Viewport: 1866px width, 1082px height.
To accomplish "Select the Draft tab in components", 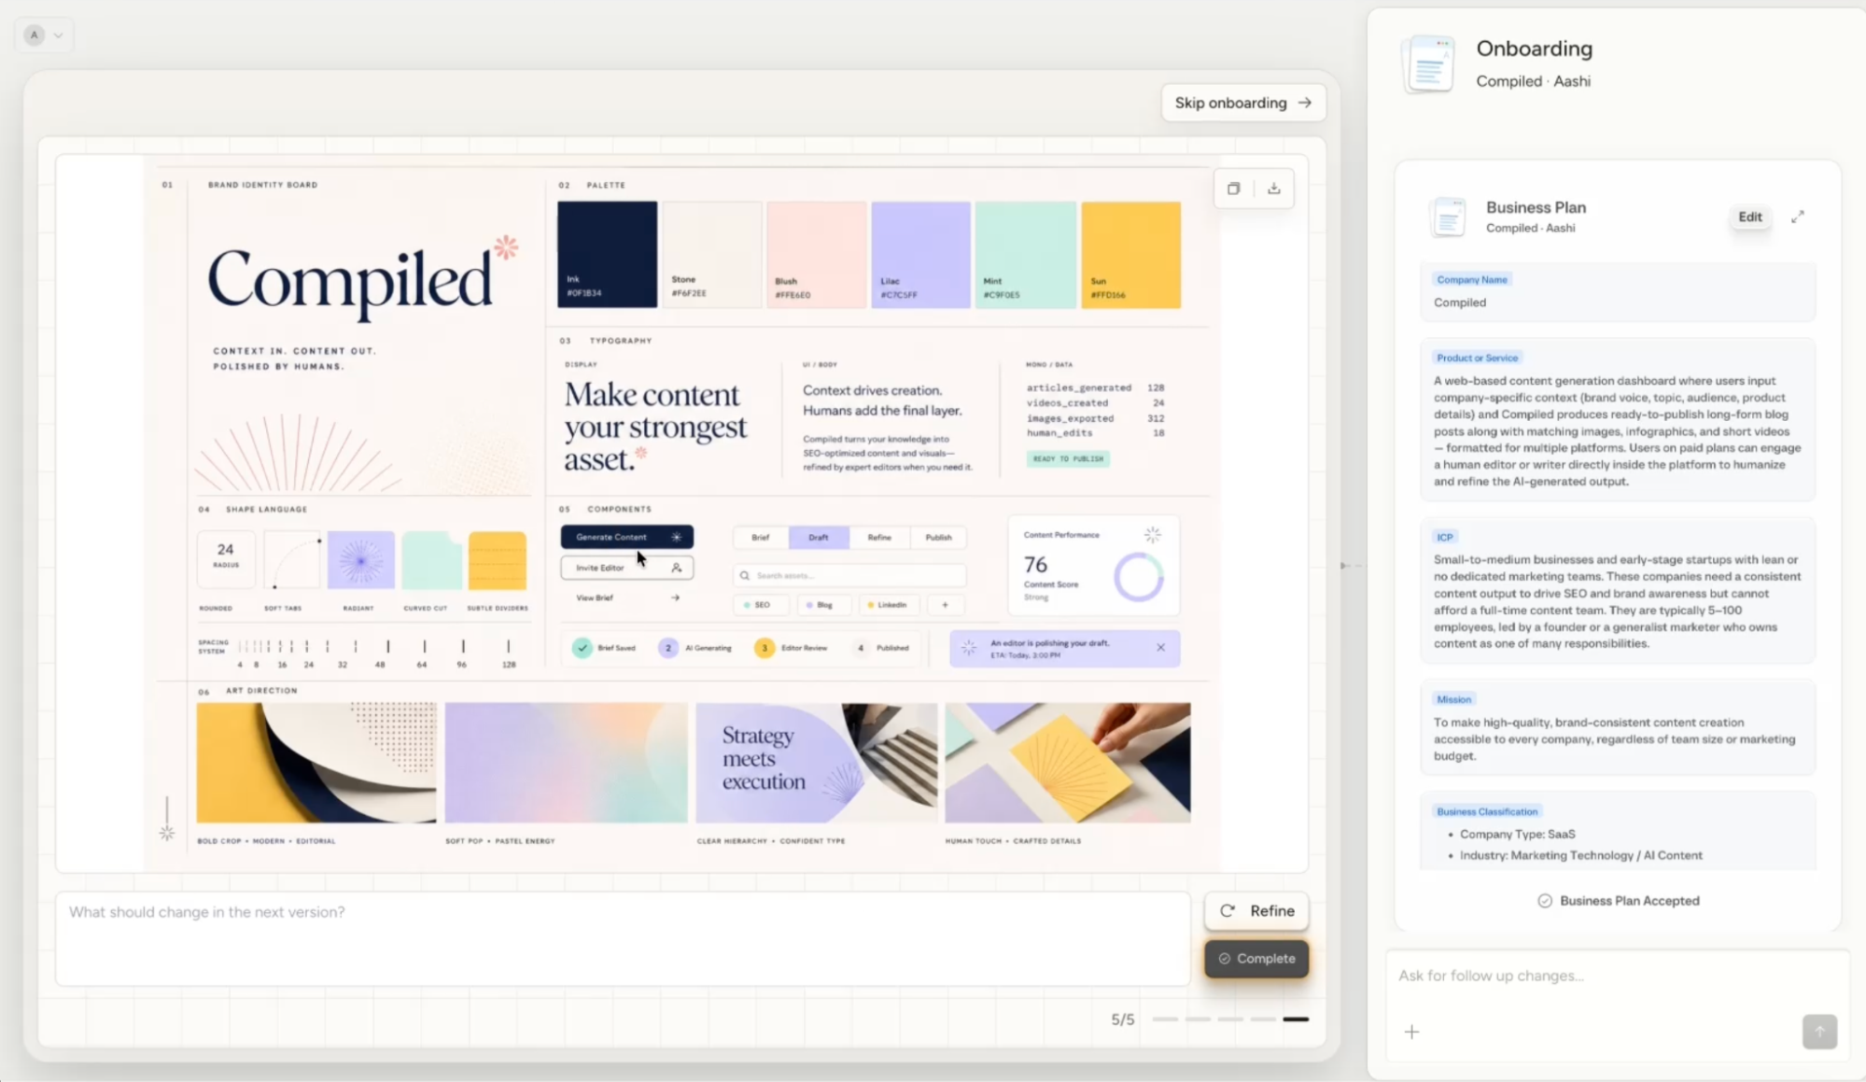I will tap(819, 538).
